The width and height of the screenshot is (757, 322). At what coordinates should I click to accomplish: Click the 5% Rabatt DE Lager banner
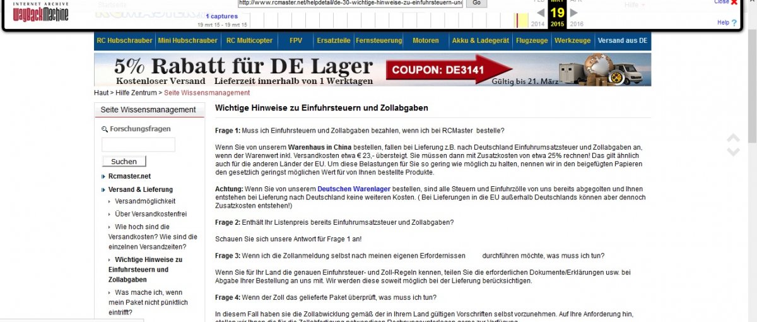click(x=373, y=69)
